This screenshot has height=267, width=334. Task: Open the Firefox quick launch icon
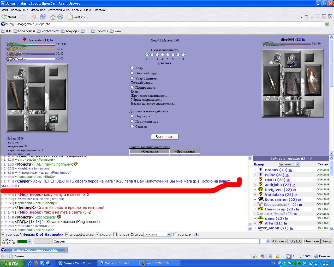pos(36,263)
